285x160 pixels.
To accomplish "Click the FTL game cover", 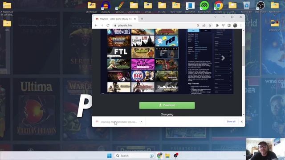I will point(119,52).
